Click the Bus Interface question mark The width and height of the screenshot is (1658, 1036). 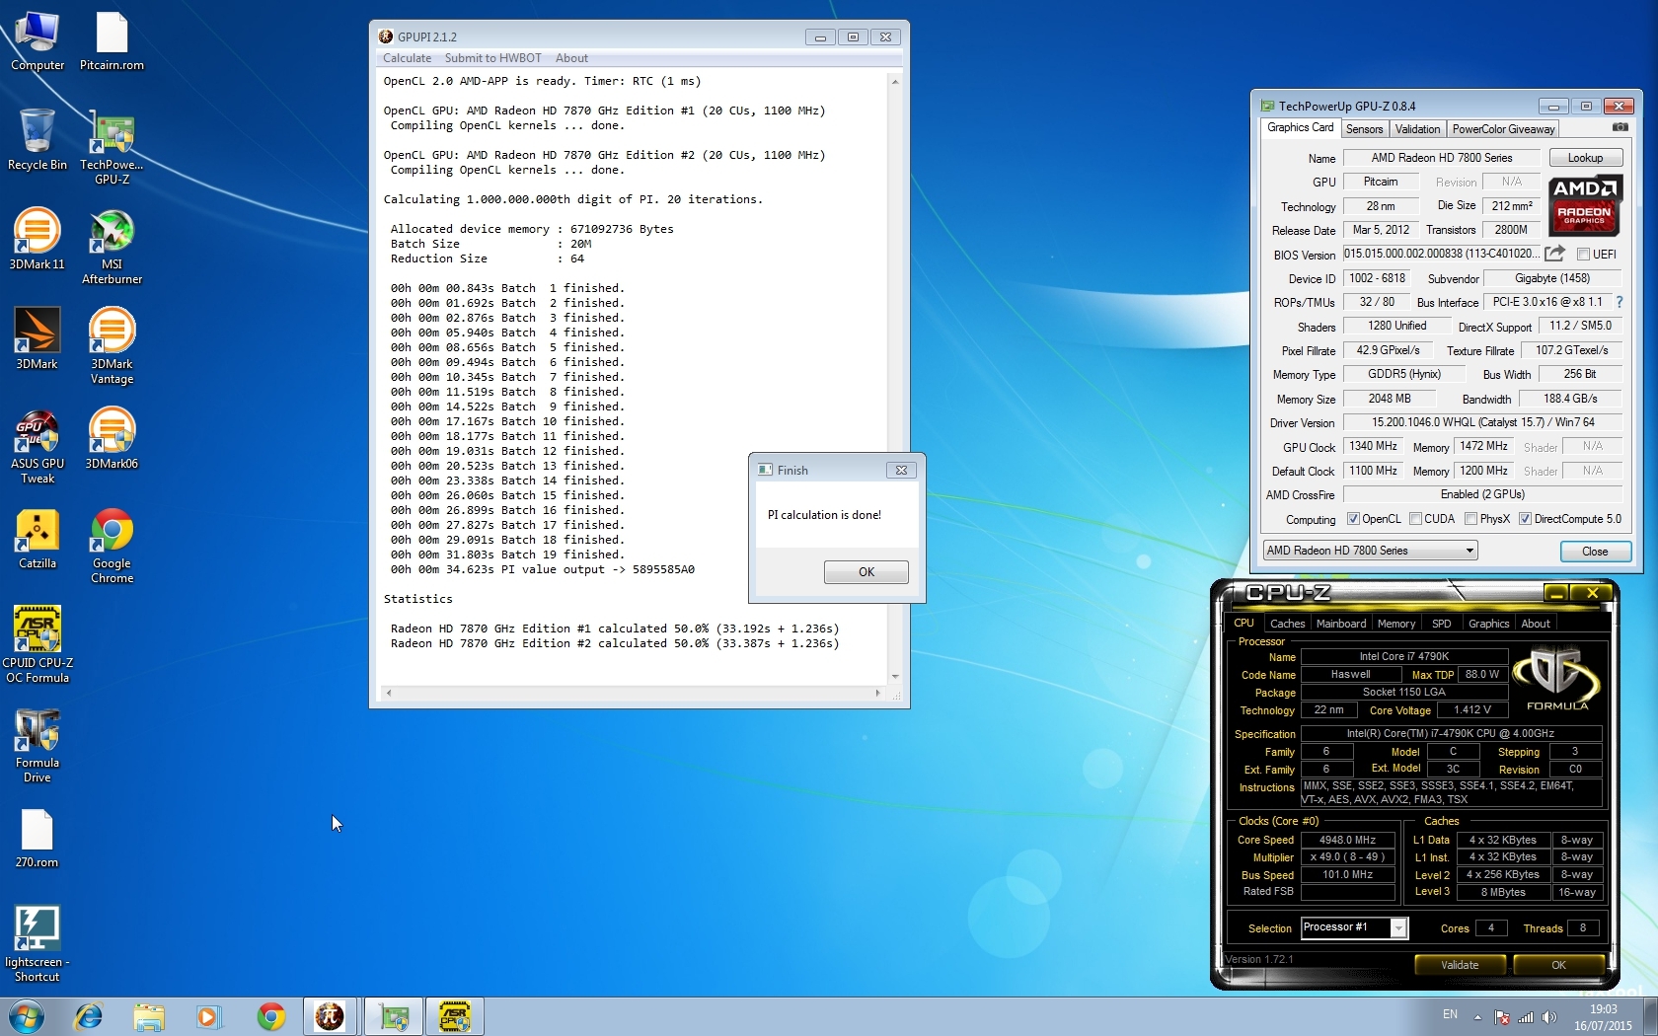[x=1620, y=302]
